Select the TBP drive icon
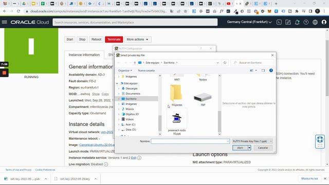 203,99
